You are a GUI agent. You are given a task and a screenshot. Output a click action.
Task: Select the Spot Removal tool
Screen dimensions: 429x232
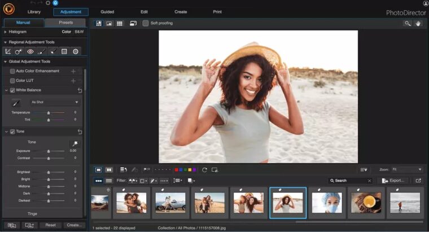click(x=19, y=51)
